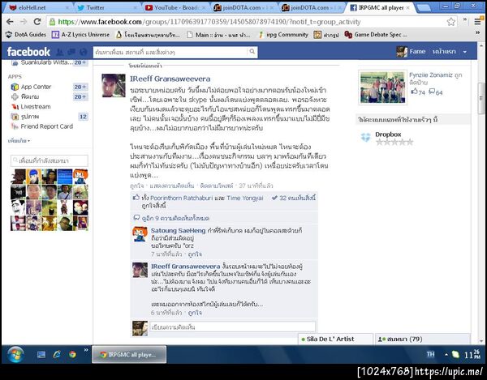
Task: Click the TH language indicator
Action: (x=430, y=354)
